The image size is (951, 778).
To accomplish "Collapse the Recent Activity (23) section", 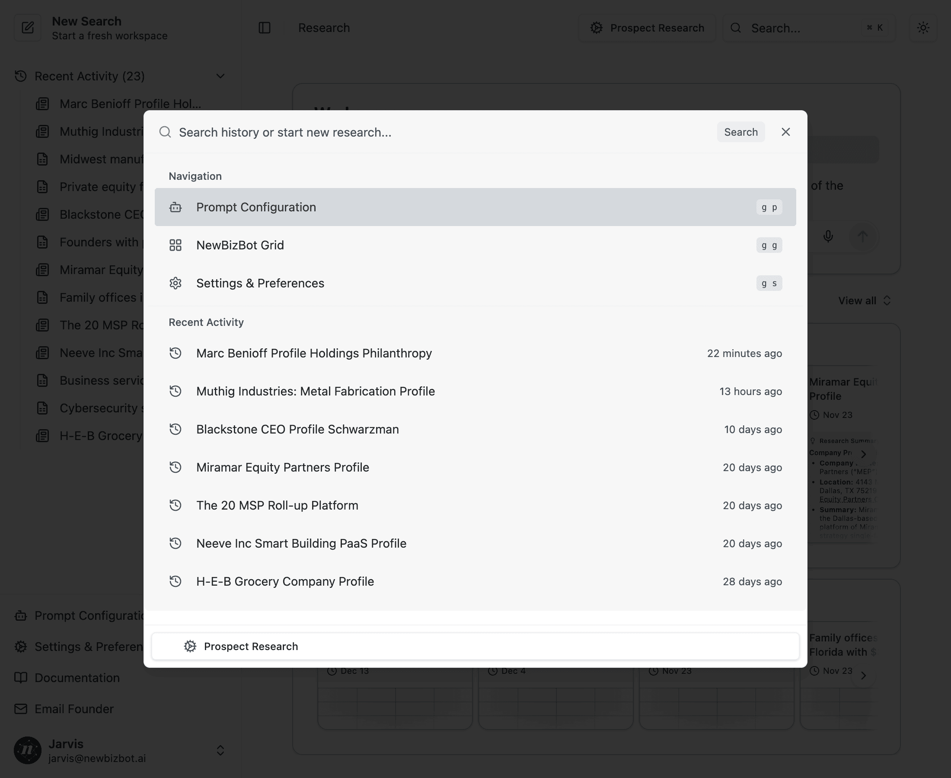I will point(220,76).
